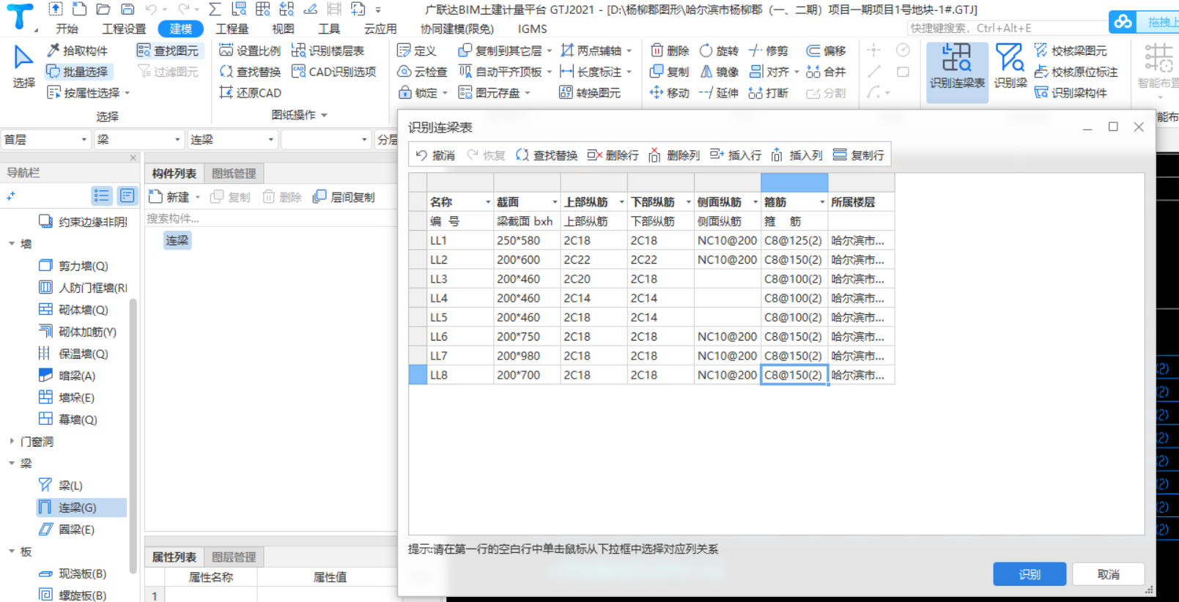Image resolution: width=1179 pixels, height=602 pixels.
Task: Collapse the 板 tree group
Action: pyautogui.click(x=12, y=551)
